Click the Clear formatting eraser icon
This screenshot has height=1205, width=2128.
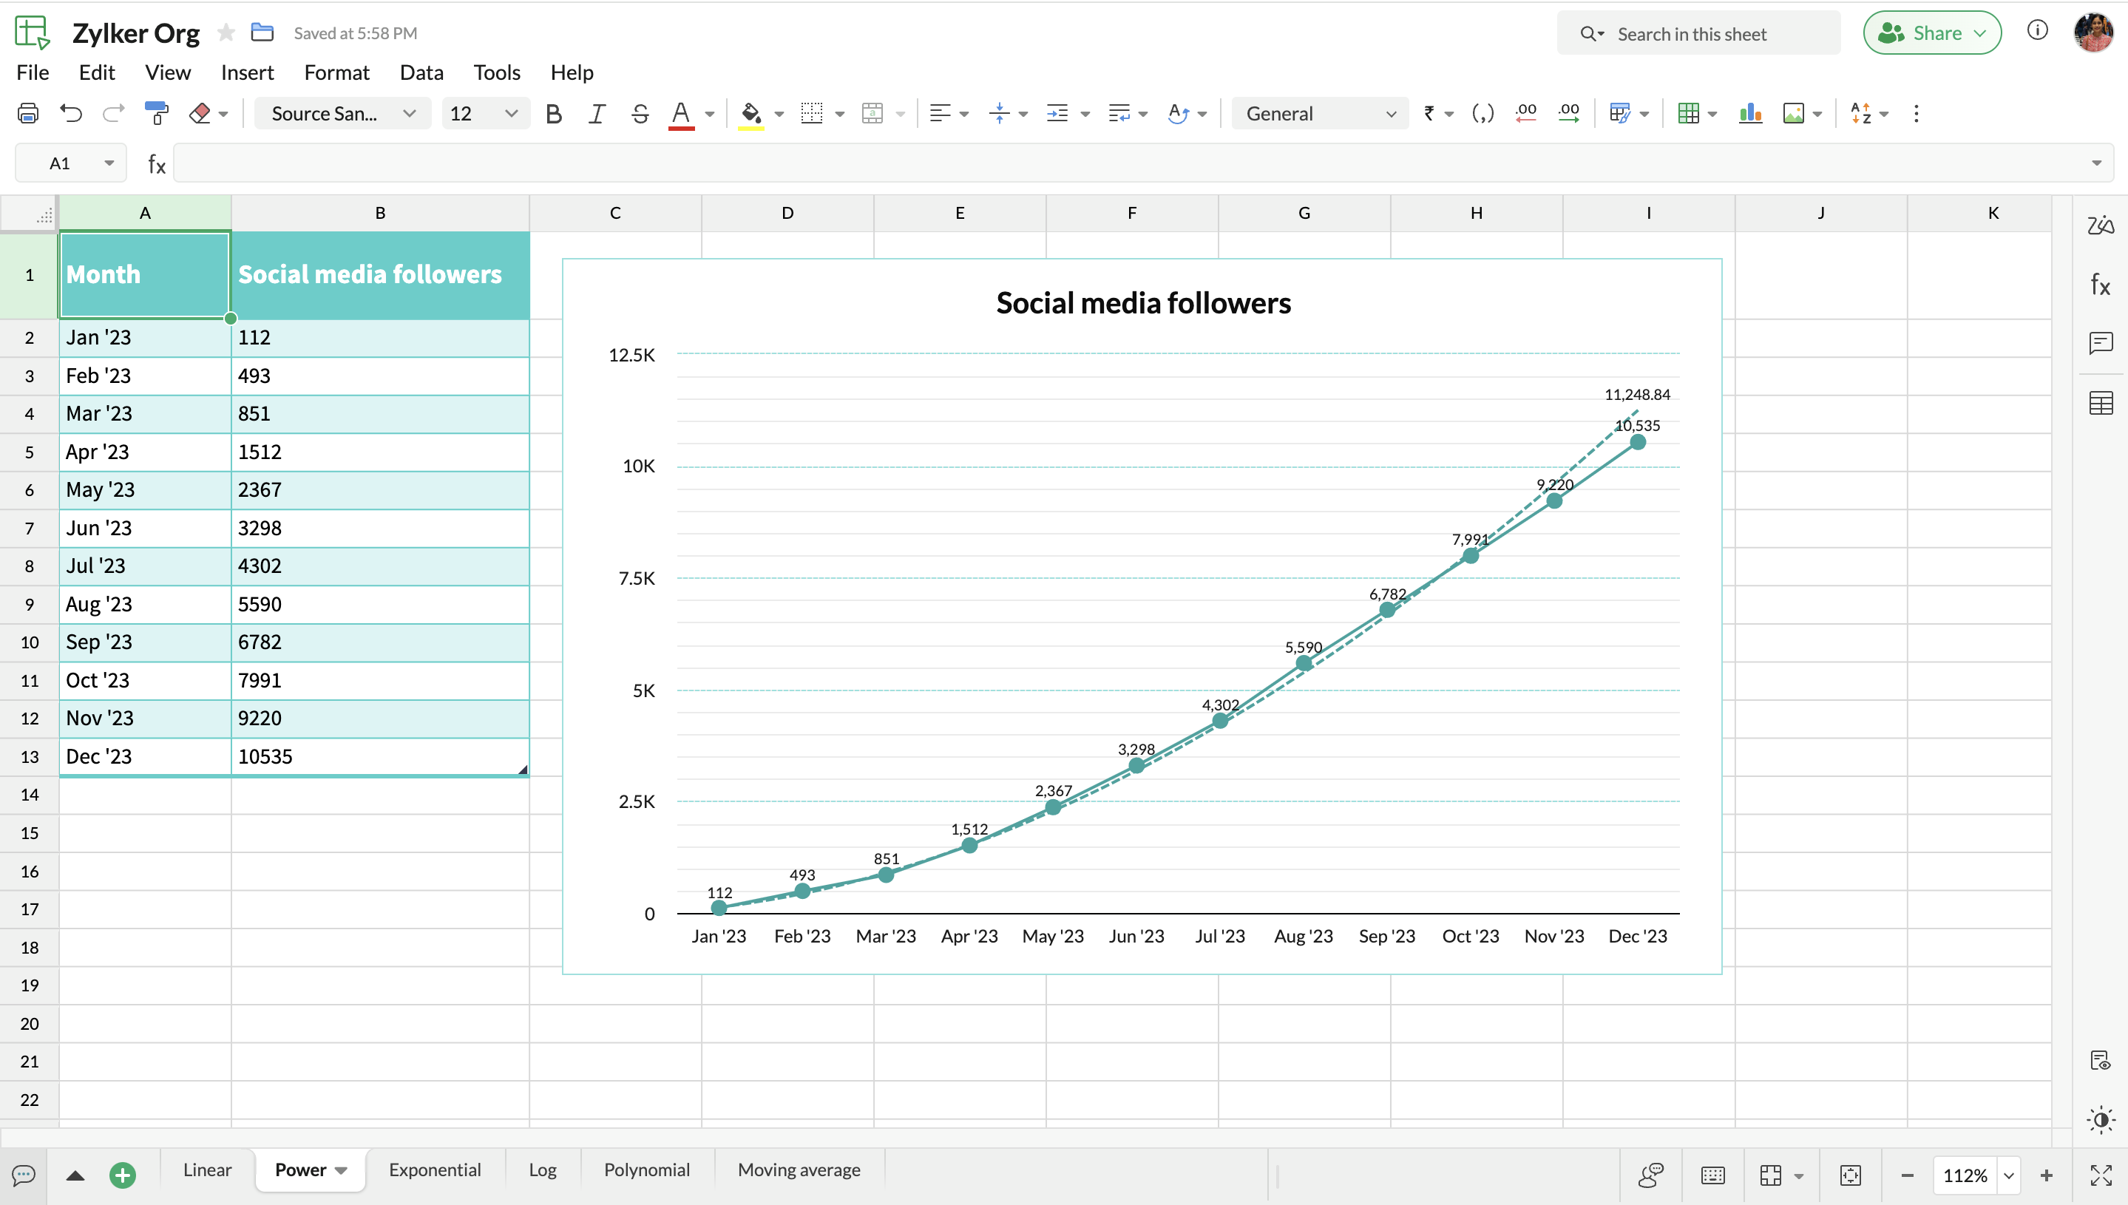(200, 113)
